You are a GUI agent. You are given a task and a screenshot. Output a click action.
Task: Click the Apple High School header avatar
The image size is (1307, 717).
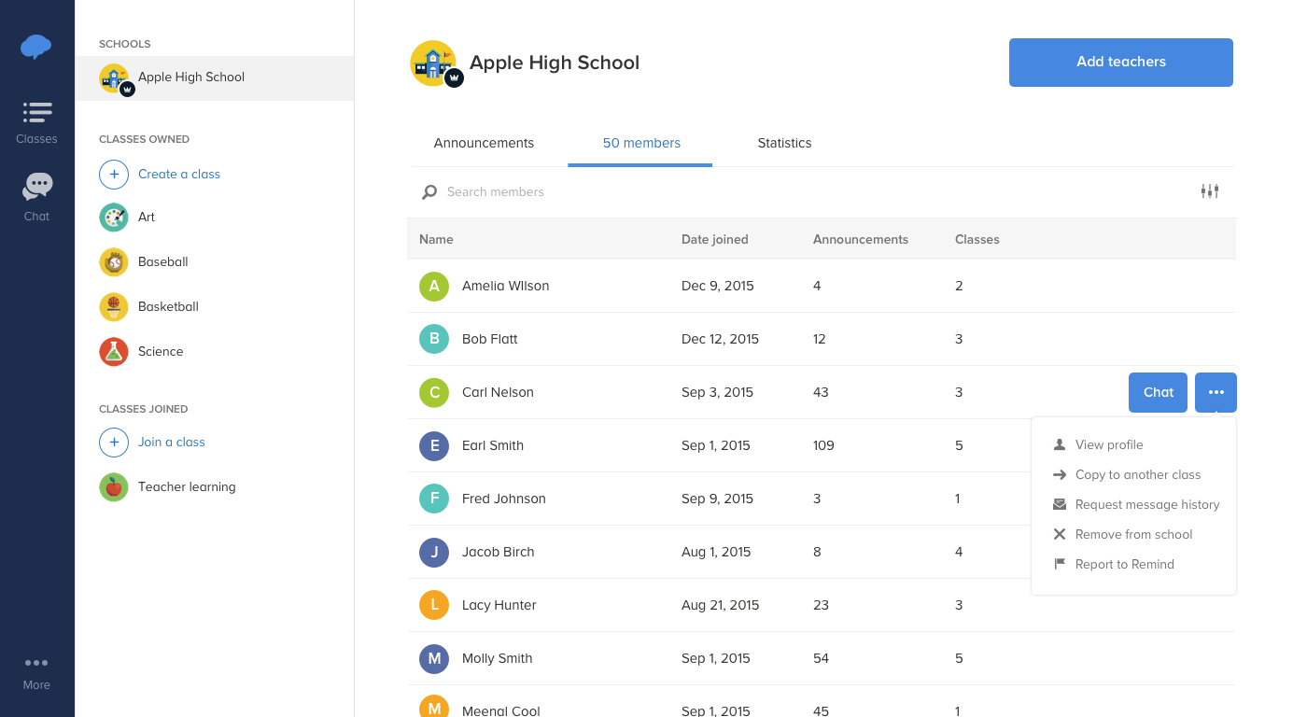click(x=433, y=63)
